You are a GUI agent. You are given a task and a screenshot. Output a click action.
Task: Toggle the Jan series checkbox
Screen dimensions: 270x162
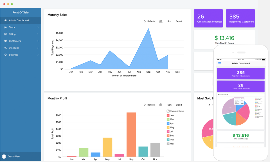168,115
